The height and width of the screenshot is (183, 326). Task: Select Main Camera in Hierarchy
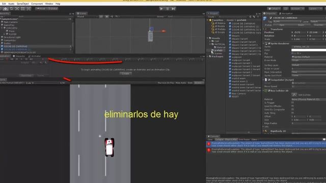pyautogui.click(x=11, y=22)
